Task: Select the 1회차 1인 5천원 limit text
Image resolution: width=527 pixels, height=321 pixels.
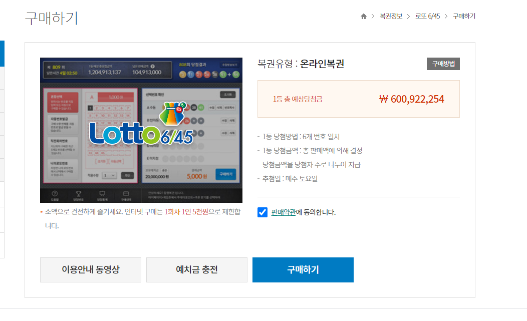Action: 186,212
